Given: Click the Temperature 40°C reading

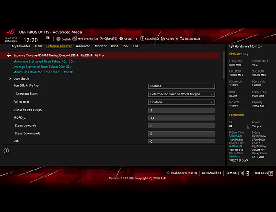Looking at the screenshot, I should pyautogui.click(x=255, y=65).
